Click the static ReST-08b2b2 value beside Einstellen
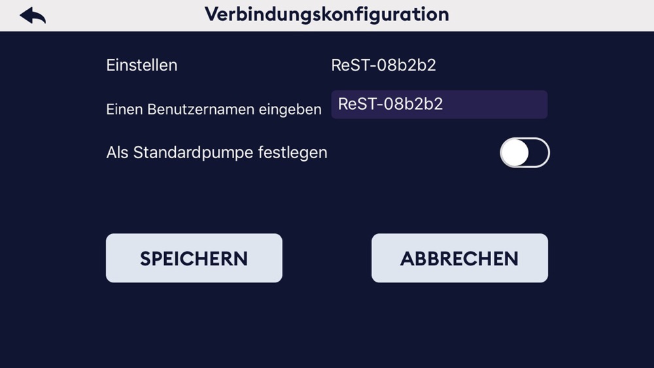654x368 pixels. [383, 65]
